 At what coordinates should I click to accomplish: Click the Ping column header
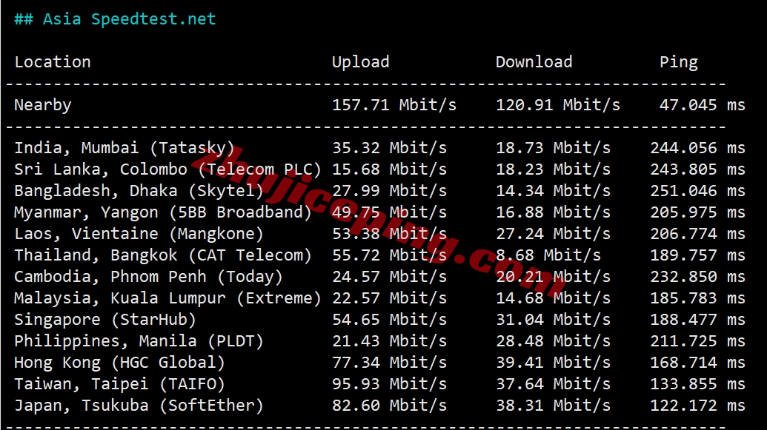tap(679, 63)
